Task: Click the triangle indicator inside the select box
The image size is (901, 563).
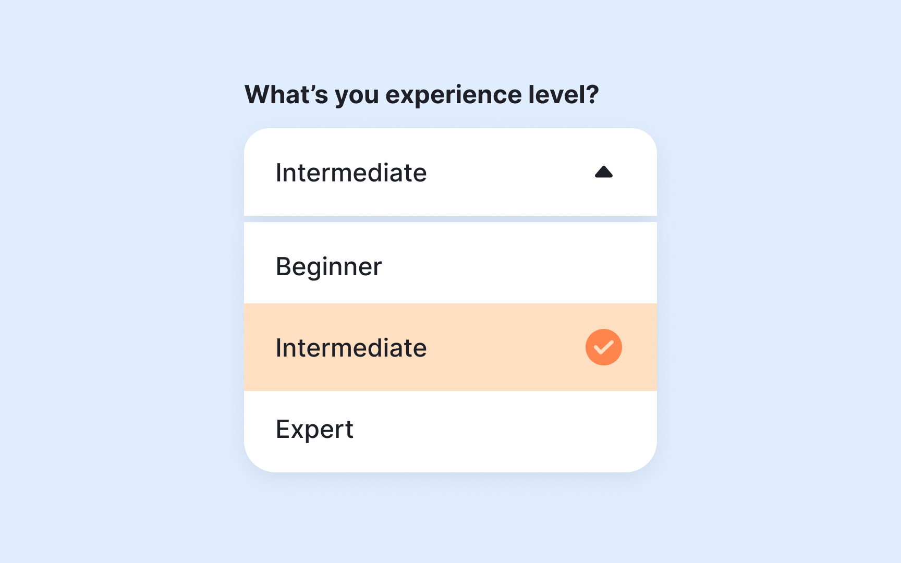Action: pos(603,172)
